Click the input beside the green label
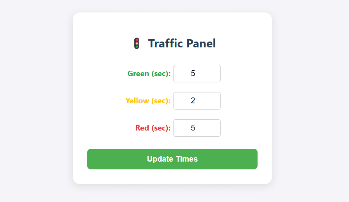This screenshot has width=349, height=202. (196, 74)
